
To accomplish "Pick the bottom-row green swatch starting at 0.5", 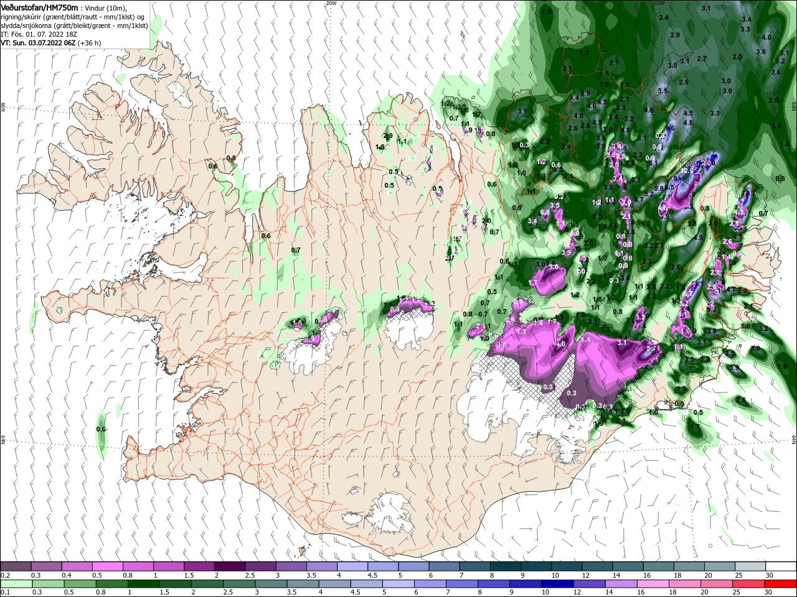I will tap(80, 584).
